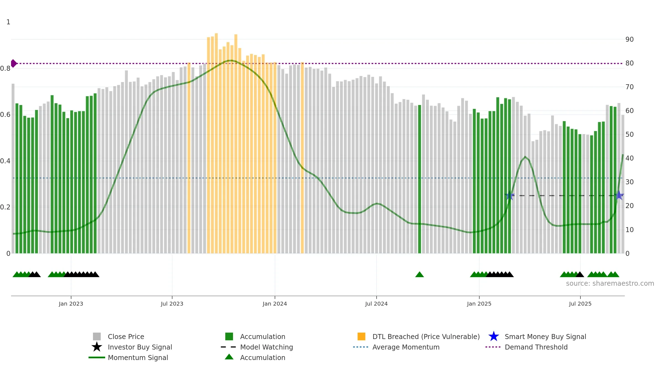664x373 pixels.
Task: Click the Jul 2025 axis label
Action: 580,304
